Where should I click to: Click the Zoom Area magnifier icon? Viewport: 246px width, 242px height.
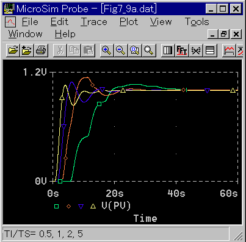(135, 50)
